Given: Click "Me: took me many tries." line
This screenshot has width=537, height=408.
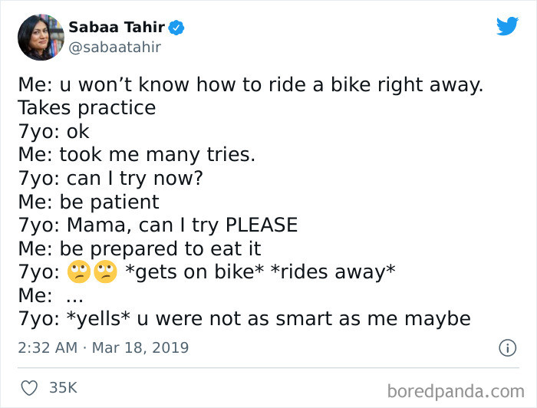Looking at the screenshot, I should pyautogui.click(x=137, y=154).
